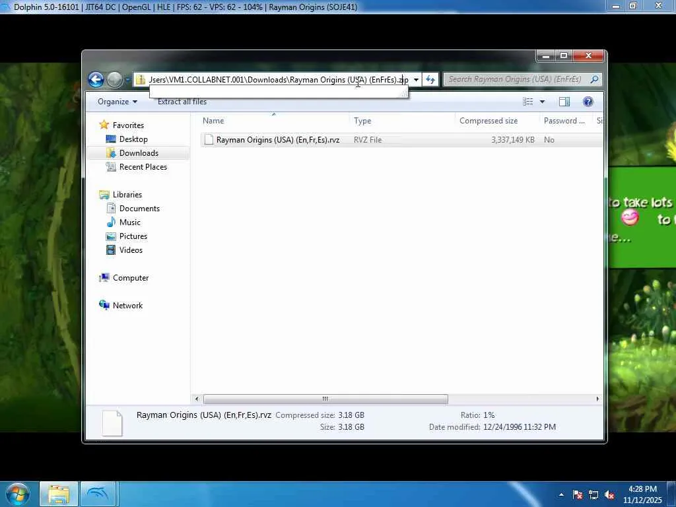The width and height of the screenshot is (676, 507).
Task: Open the Organize menu
Action: [x=118, y=102]
